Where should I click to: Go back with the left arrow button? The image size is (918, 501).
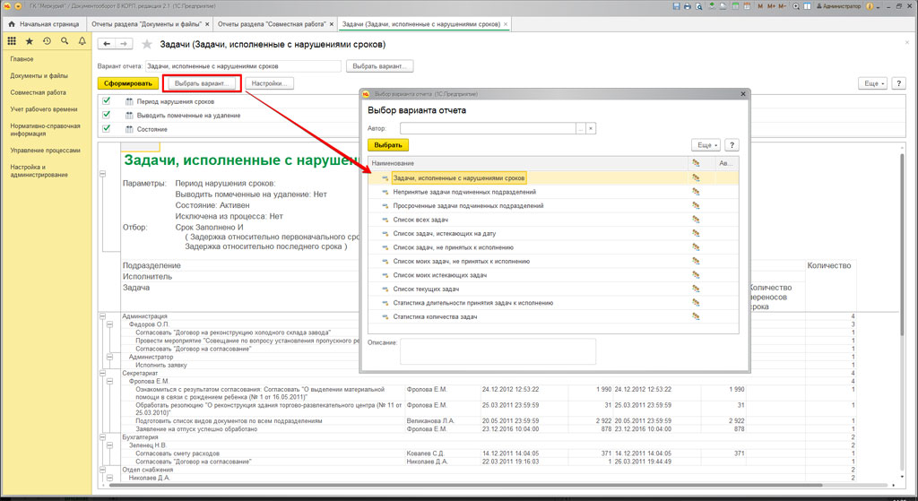[107, 44]
